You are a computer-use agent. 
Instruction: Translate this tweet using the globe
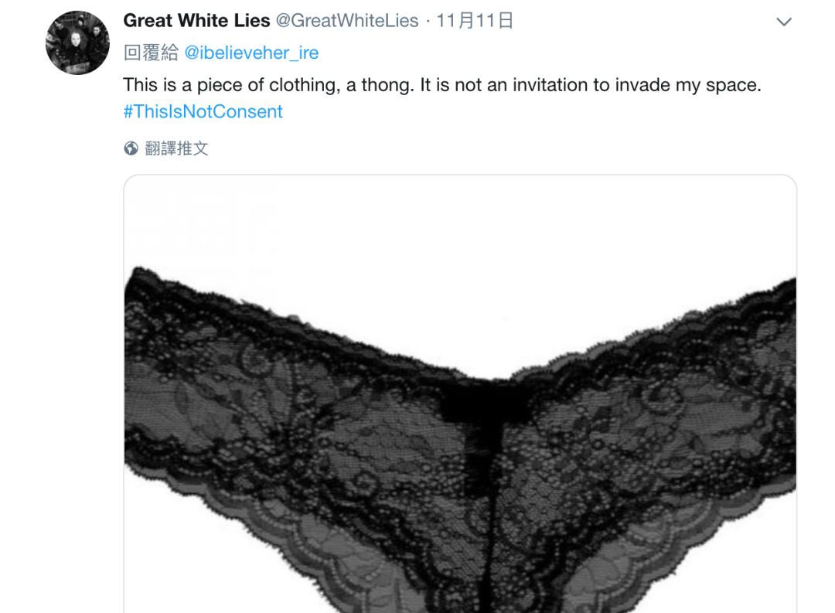click(x=131, y=148)
